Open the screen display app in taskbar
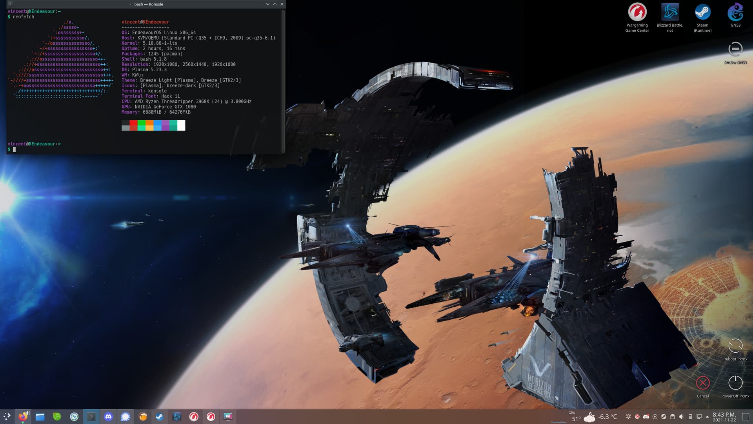This screenshot has height=424, width=753. [x=228, y=417]
